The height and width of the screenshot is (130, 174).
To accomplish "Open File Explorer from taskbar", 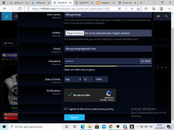I will point(90,127).
